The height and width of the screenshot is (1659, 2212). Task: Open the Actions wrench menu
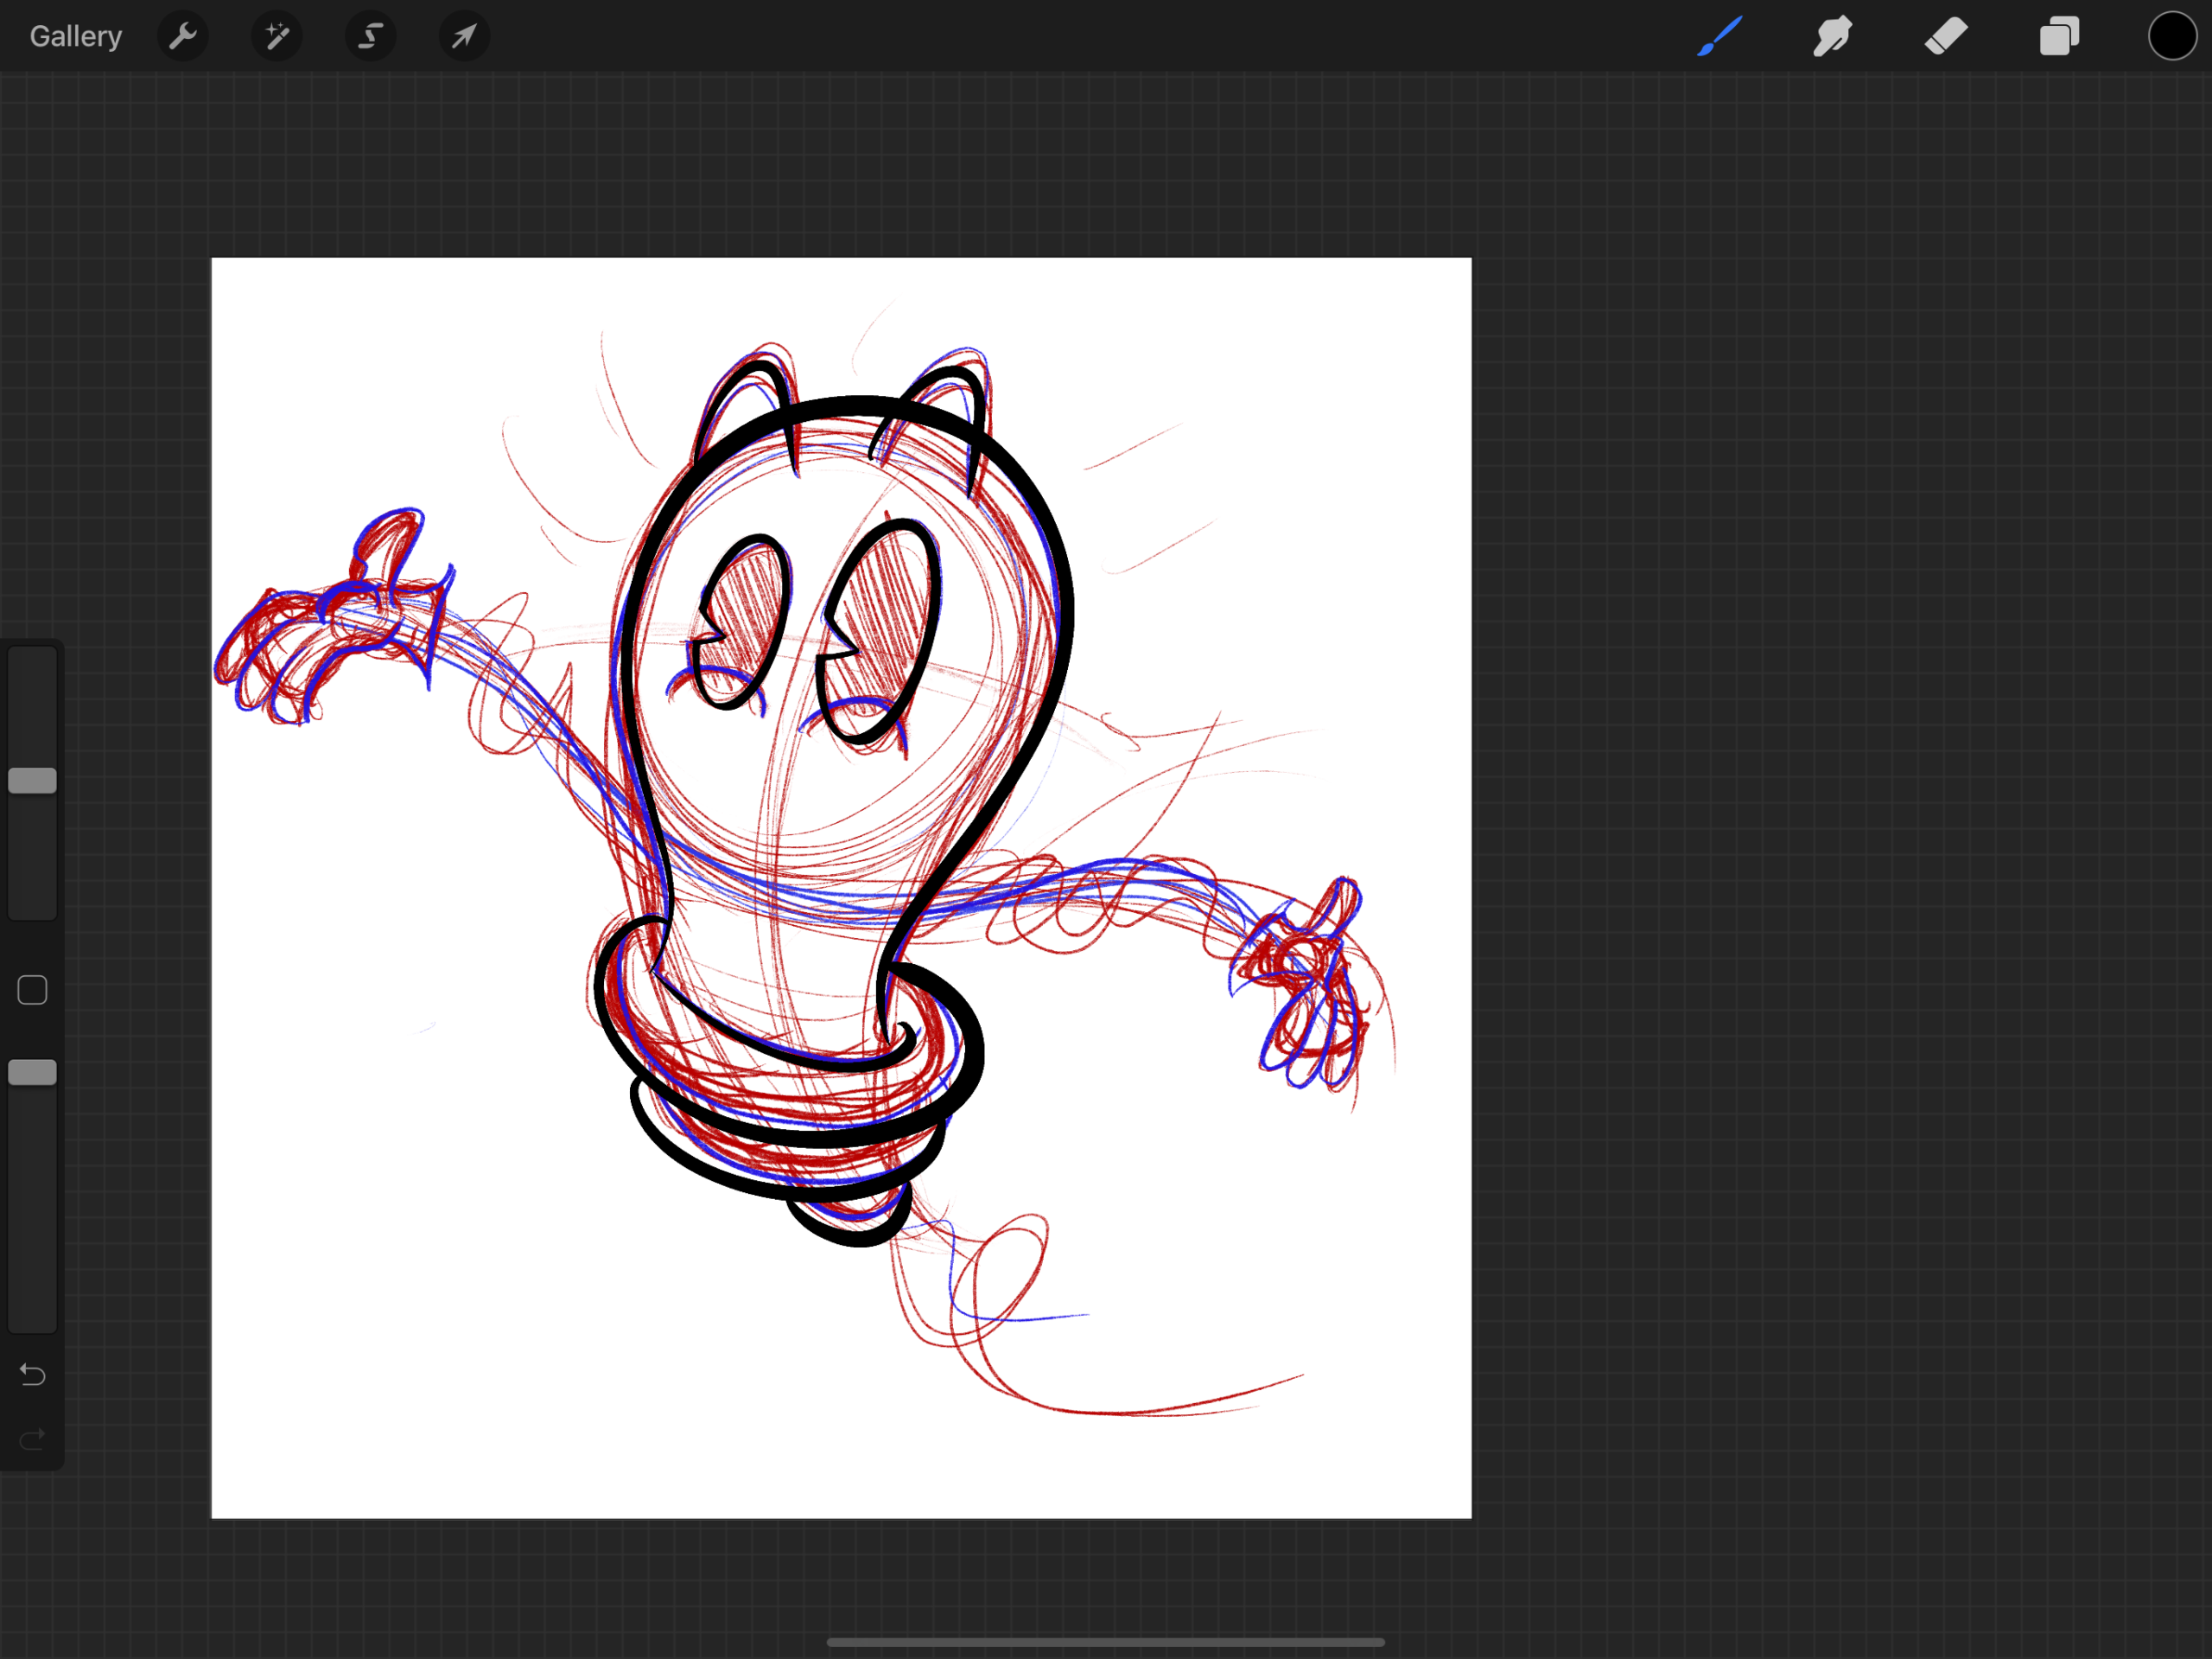point(183,37)
